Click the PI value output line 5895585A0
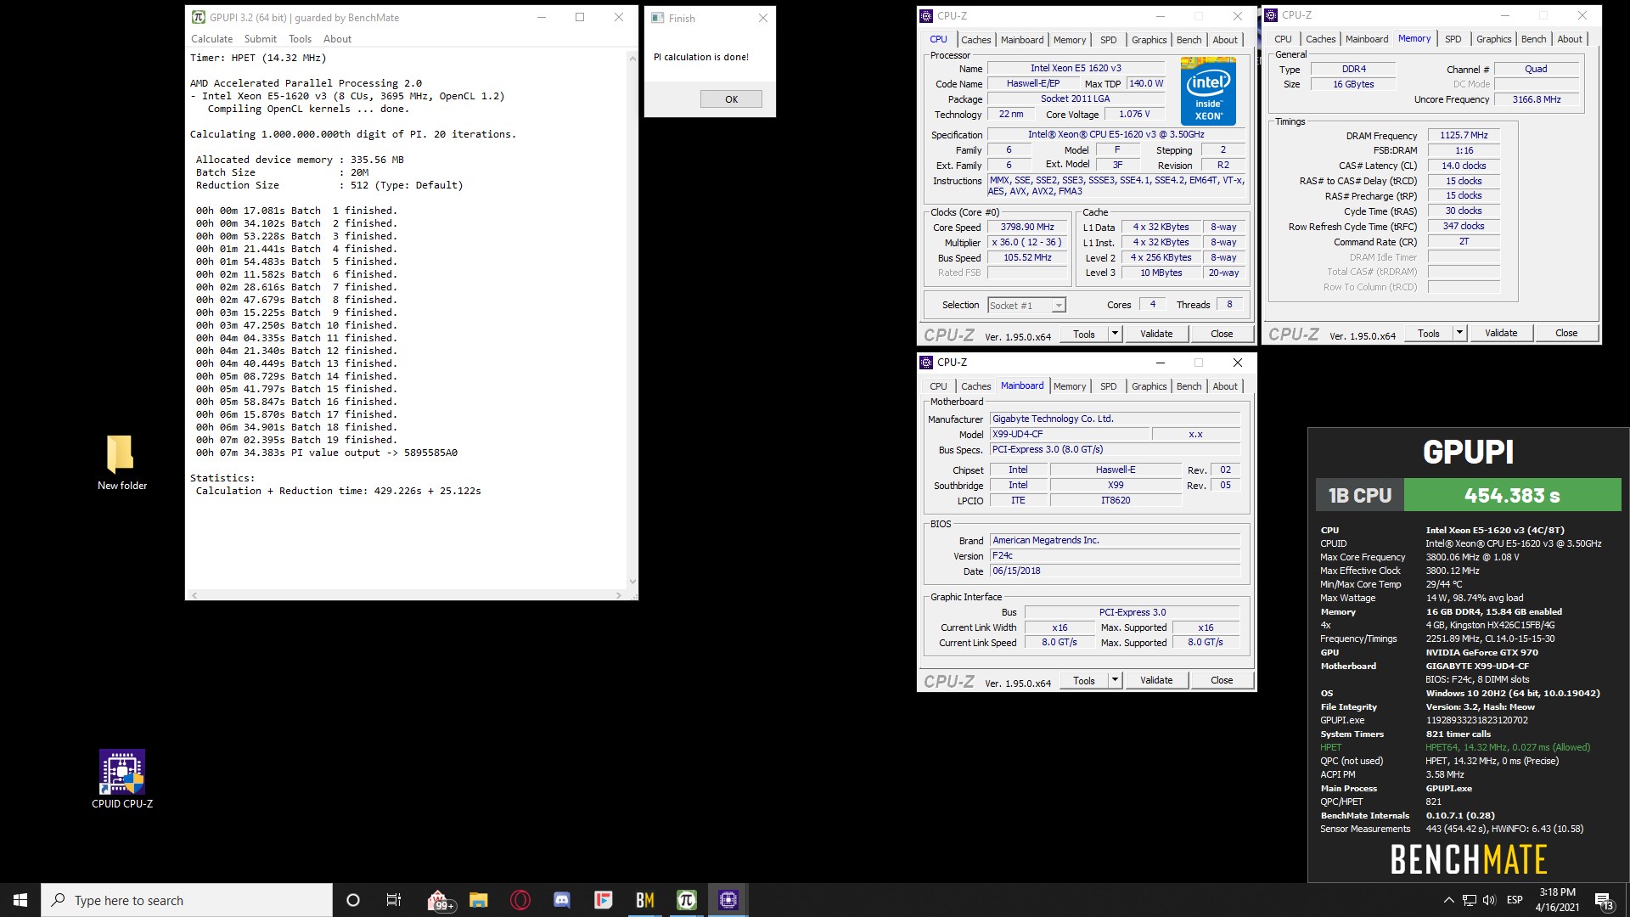Screen dimensions: 1630x917 pos(327,453)
